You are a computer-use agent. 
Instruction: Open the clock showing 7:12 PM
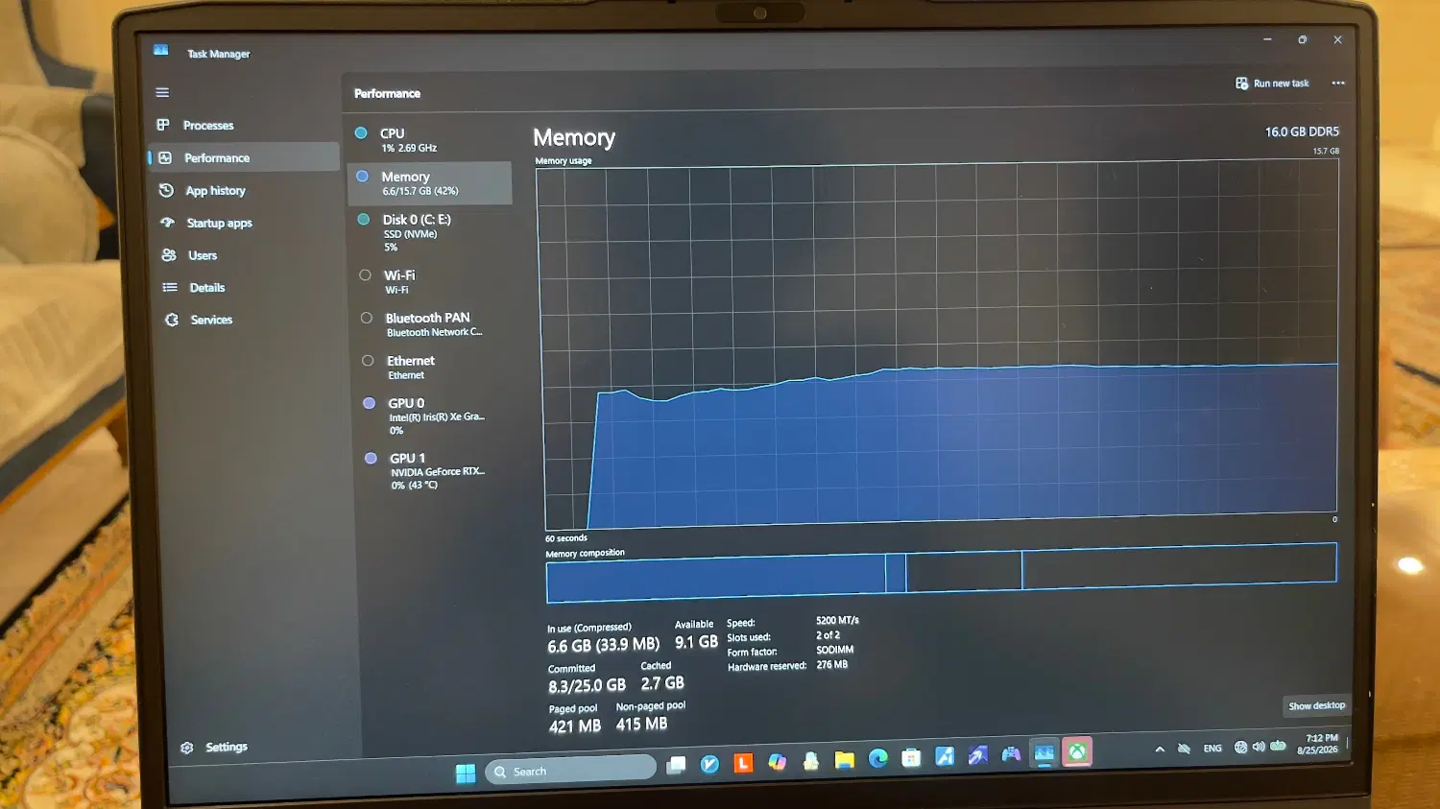pos(1318,744)
